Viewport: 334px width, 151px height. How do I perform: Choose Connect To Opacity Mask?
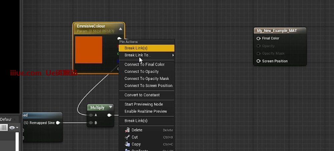(x=147, y=79)
